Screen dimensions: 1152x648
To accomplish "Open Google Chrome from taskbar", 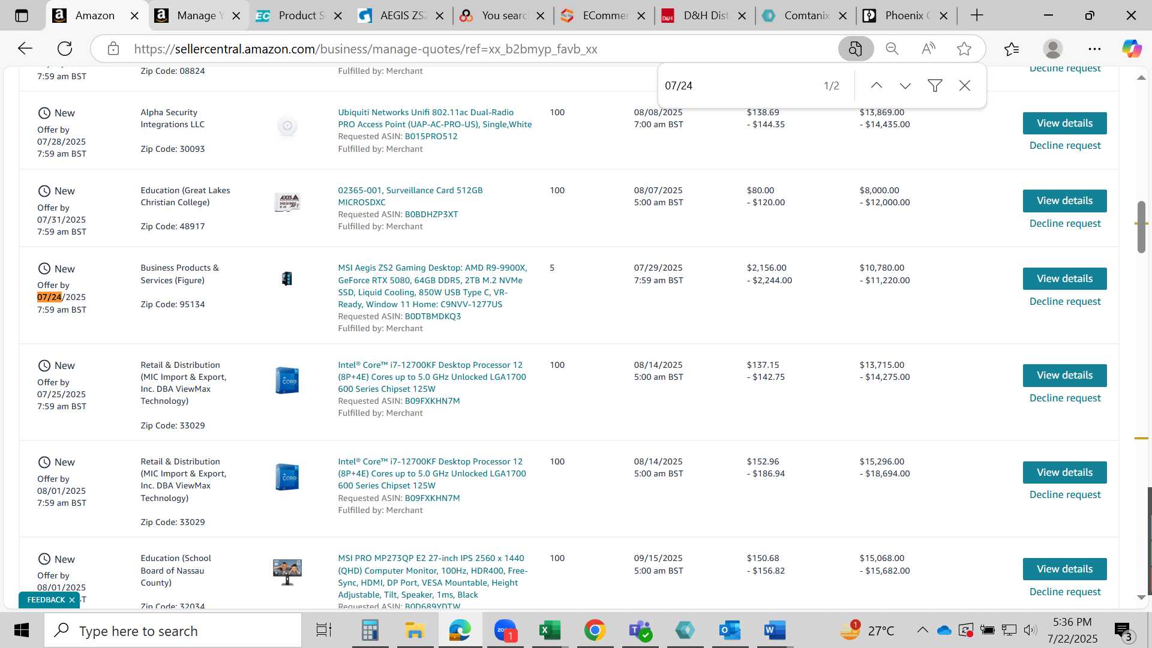I will [595, 631].
